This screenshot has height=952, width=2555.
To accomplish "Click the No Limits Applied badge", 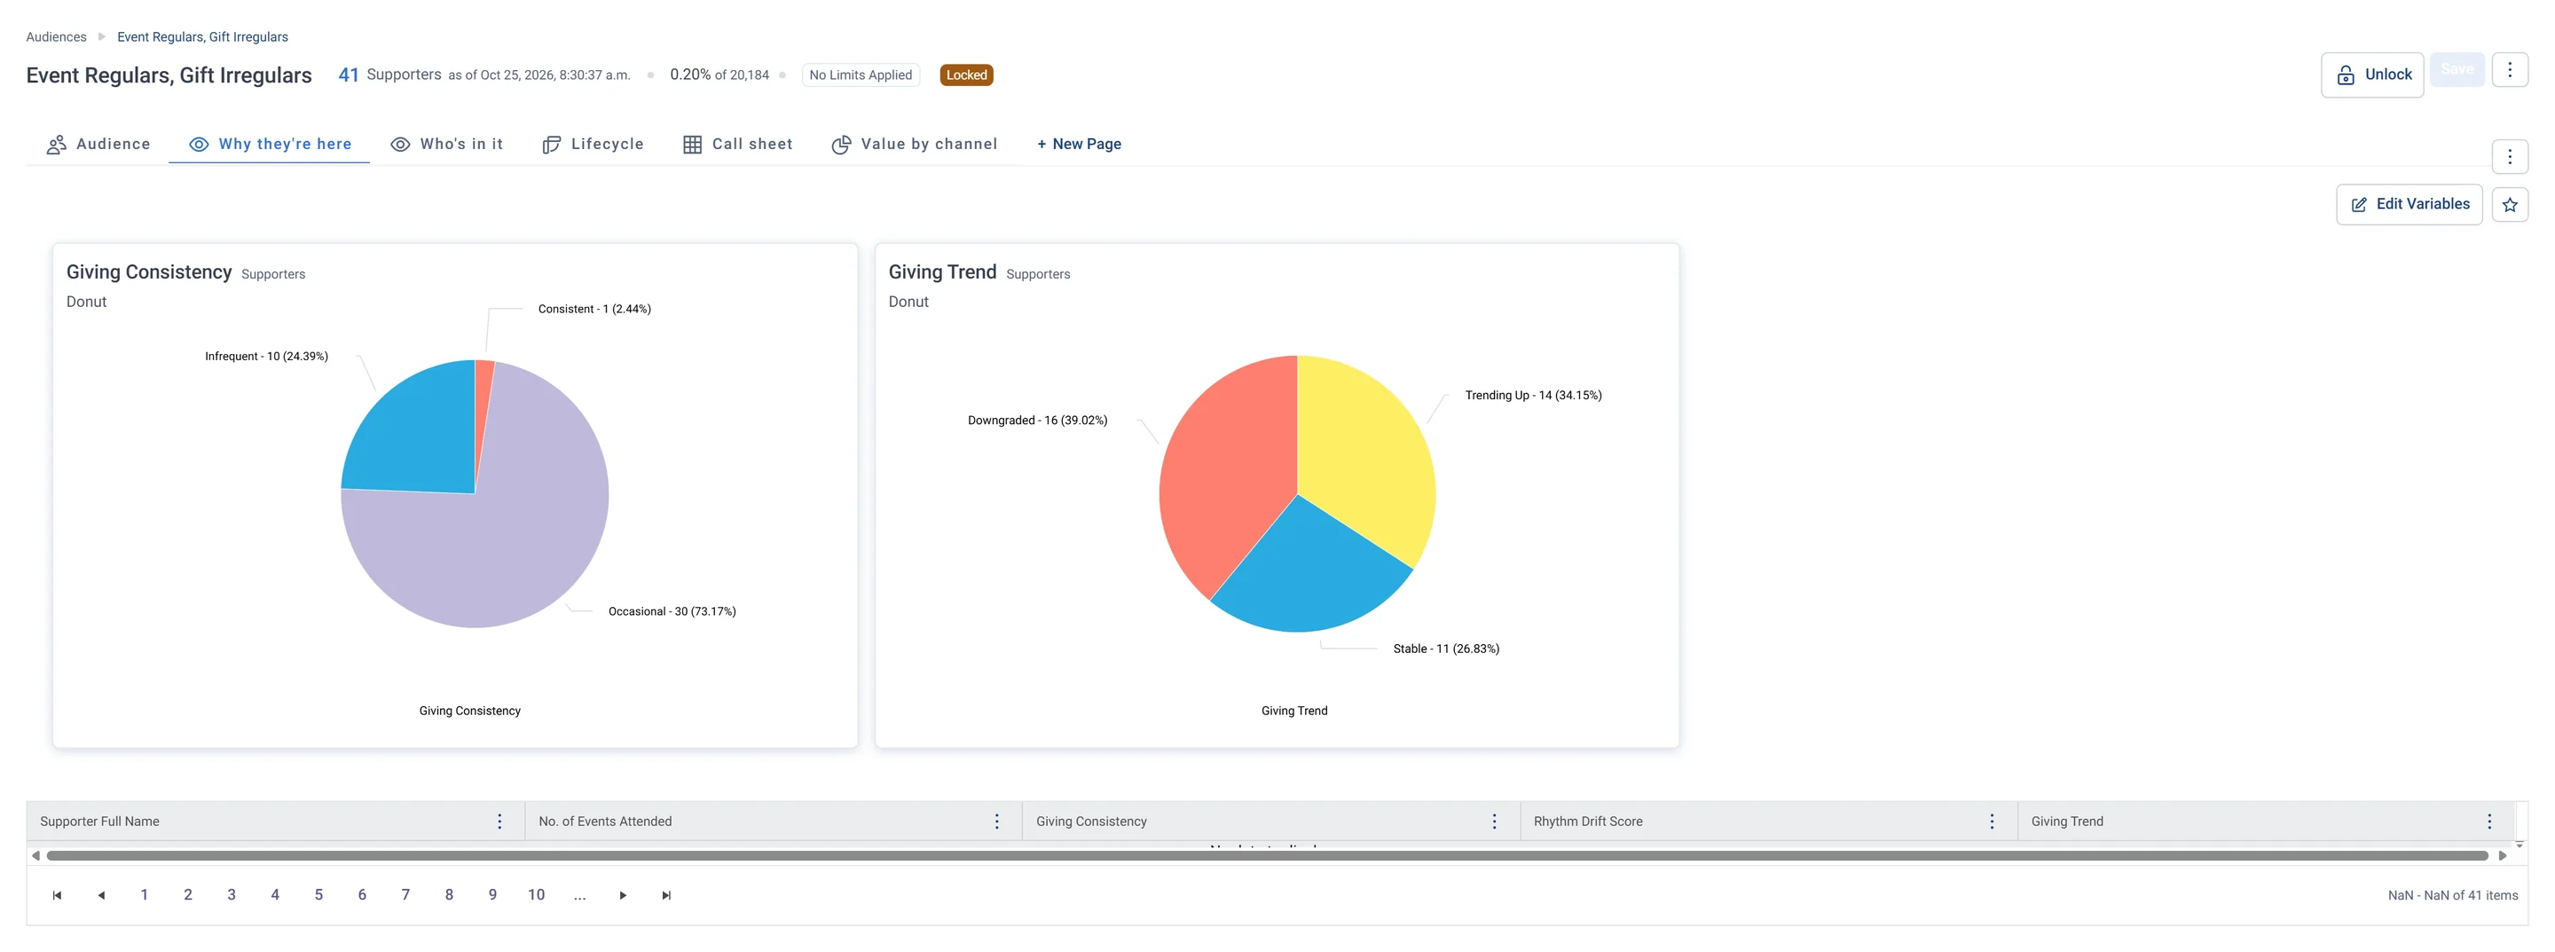I will [860, 75].
